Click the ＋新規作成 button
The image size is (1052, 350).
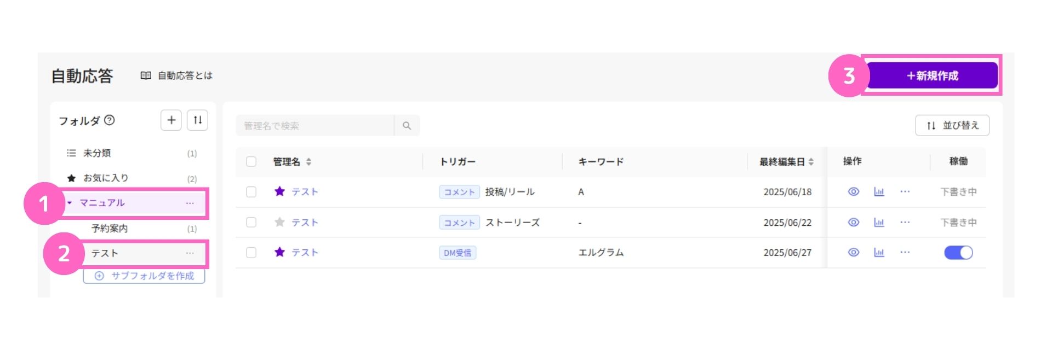(x=931, y=76)
